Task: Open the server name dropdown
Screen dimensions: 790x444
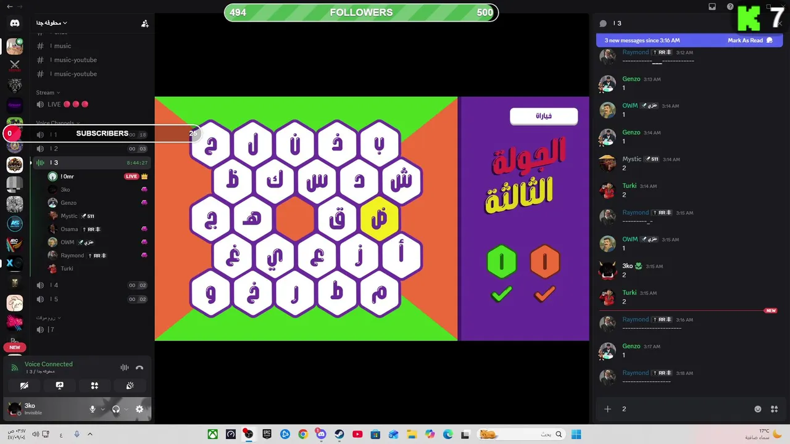Action: click(52, 23)
